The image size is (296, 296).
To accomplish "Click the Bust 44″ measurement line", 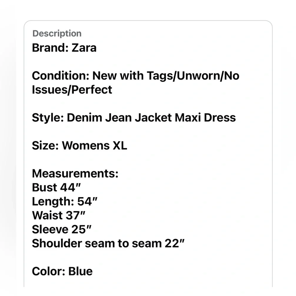I will (56, 187).
